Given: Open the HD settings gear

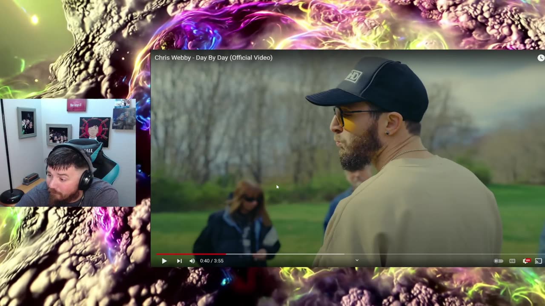Looking at the screenshot, I should pos(526,261).
